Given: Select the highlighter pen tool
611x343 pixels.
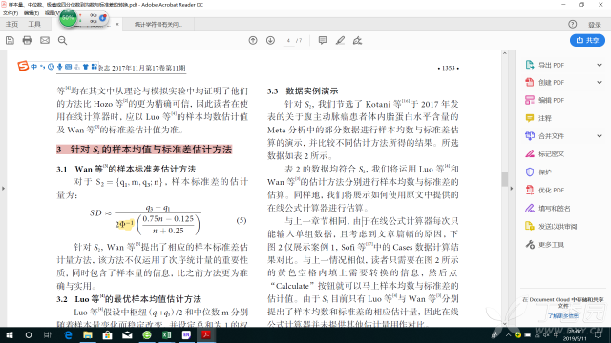Looking at the screenshot, I should pos(340,40).
